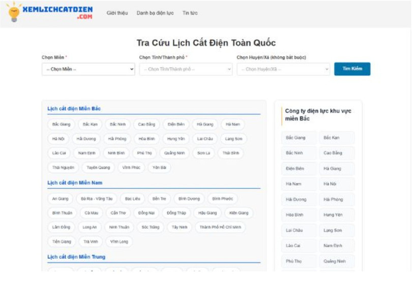
Task: Select Bắc Giang in Miền Bắc list
Action: coord(61,124)
